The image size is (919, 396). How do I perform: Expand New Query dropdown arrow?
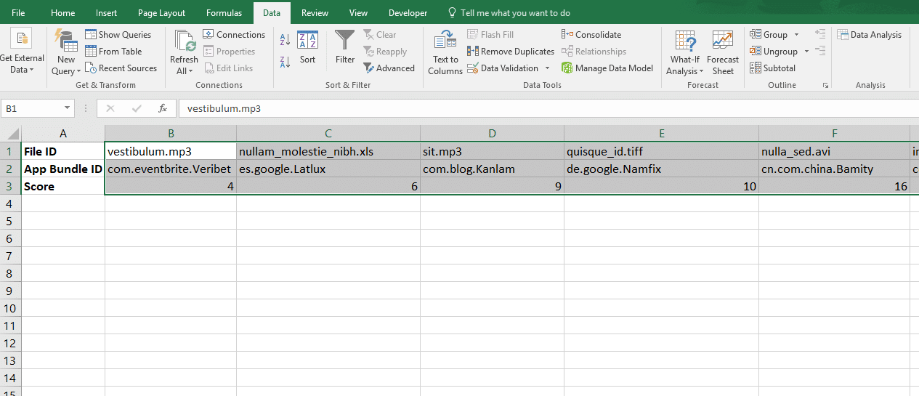(x=79, y=71)
